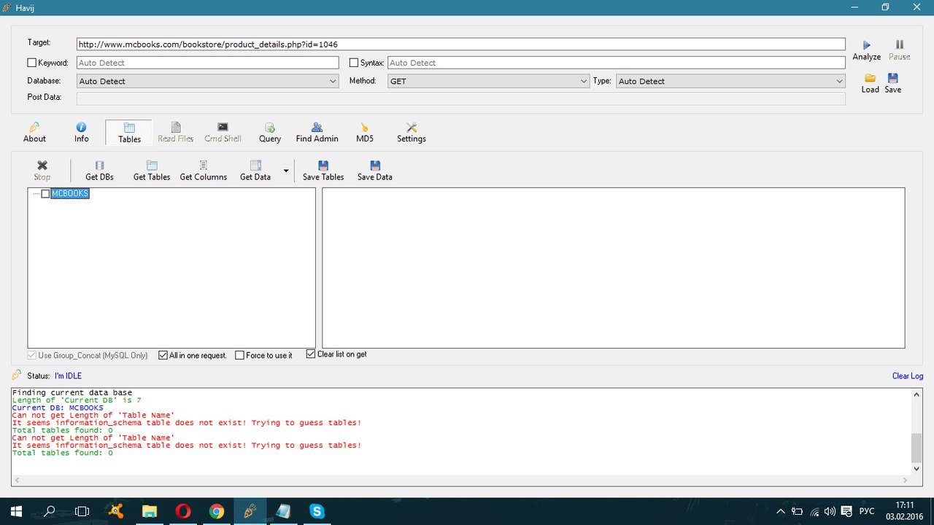Viewport: 934px width, 525px height.
Task: Open the Settings section
Action: [412, 133]
